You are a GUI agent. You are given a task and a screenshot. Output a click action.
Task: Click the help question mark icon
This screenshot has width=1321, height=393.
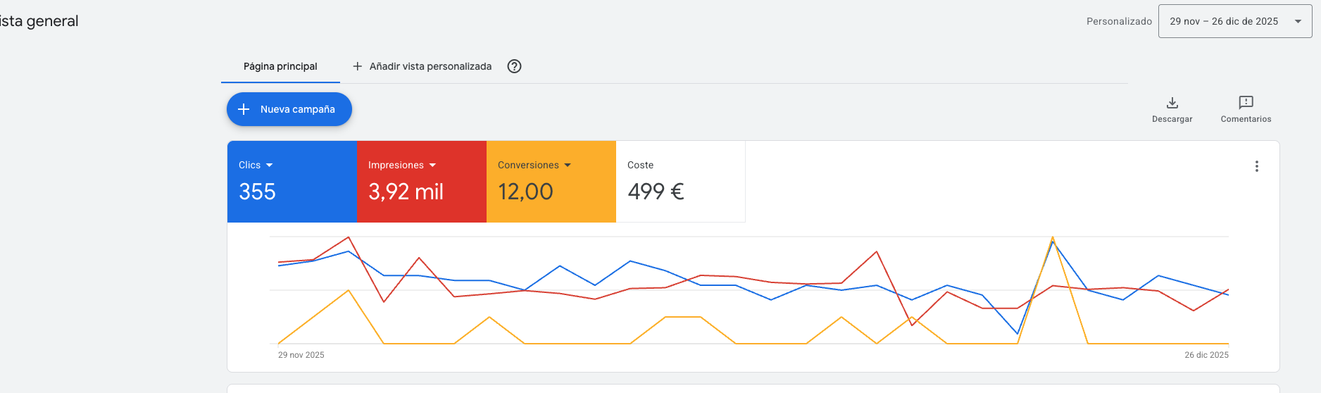point(515,66)
